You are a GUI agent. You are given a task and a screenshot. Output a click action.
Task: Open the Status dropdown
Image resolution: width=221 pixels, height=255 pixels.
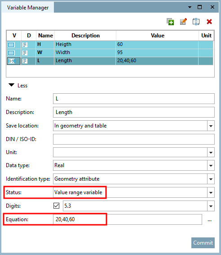click(211, 192)
